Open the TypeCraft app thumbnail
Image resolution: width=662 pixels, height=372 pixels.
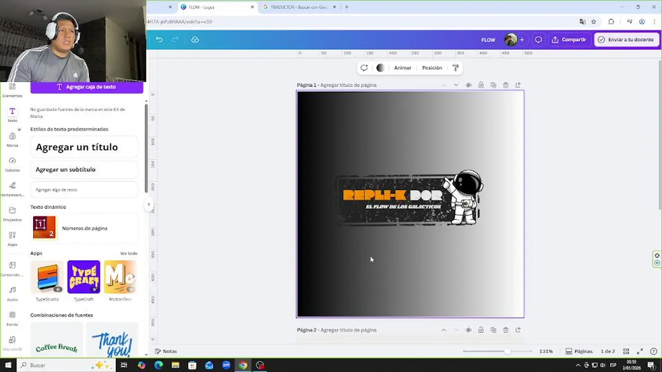tap(84, 277)
